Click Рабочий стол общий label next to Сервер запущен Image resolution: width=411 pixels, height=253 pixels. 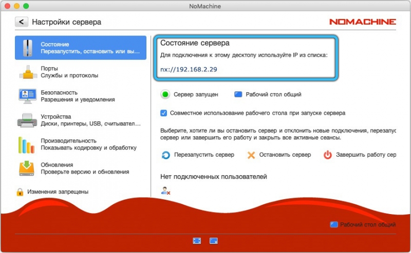coord(273,94)
